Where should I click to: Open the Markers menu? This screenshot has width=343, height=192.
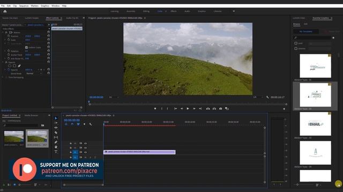pyautogui.click(x=34, y=6)
